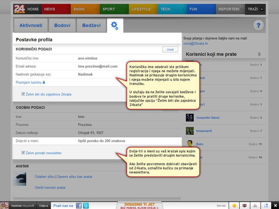This screenshot has height=209, width=279.
Task: Uncheck "Želim biti dio zajednice 24sata"
Action: coord(23,94)
